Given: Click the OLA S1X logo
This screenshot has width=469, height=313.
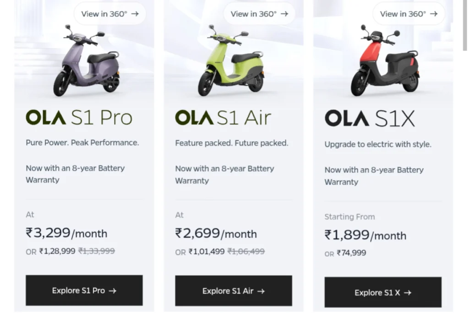Looking at the screenshot, I should point(370,118).
